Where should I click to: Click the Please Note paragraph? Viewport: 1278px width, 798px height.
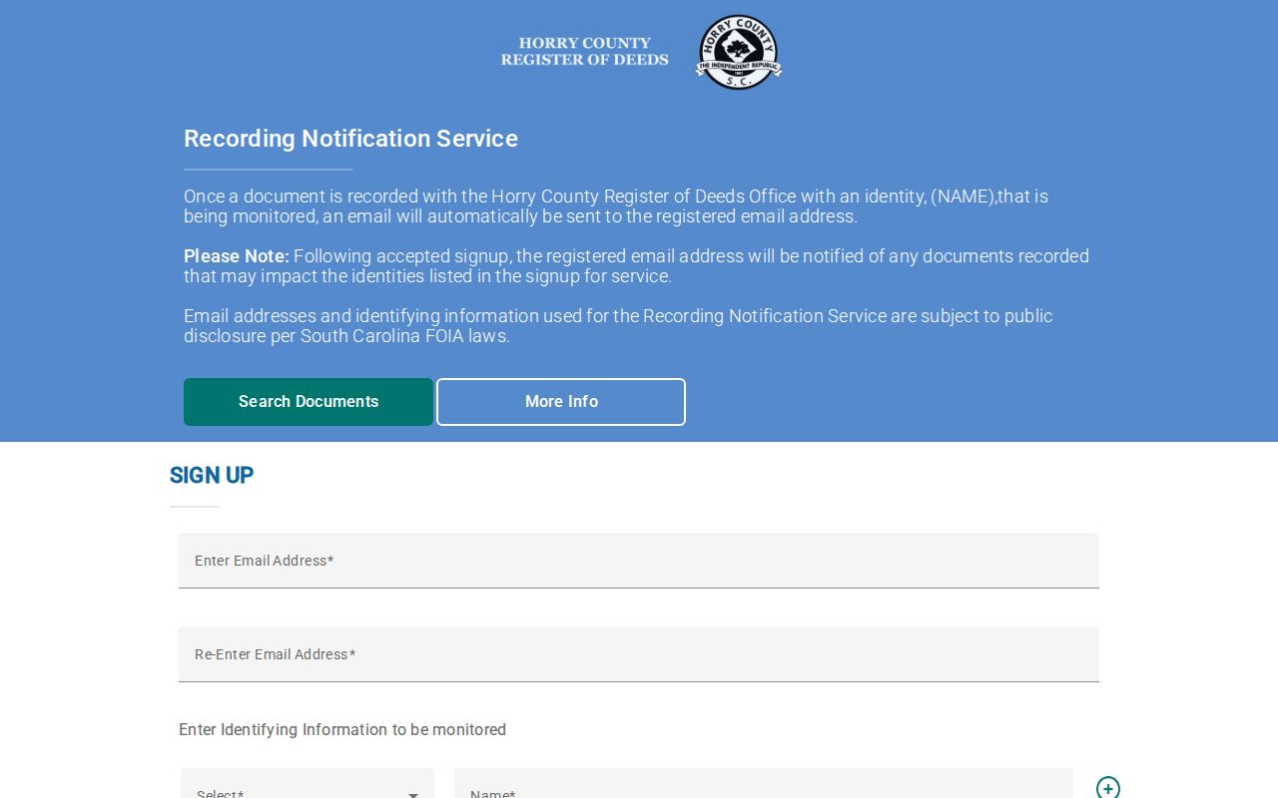tap(637, 266)
